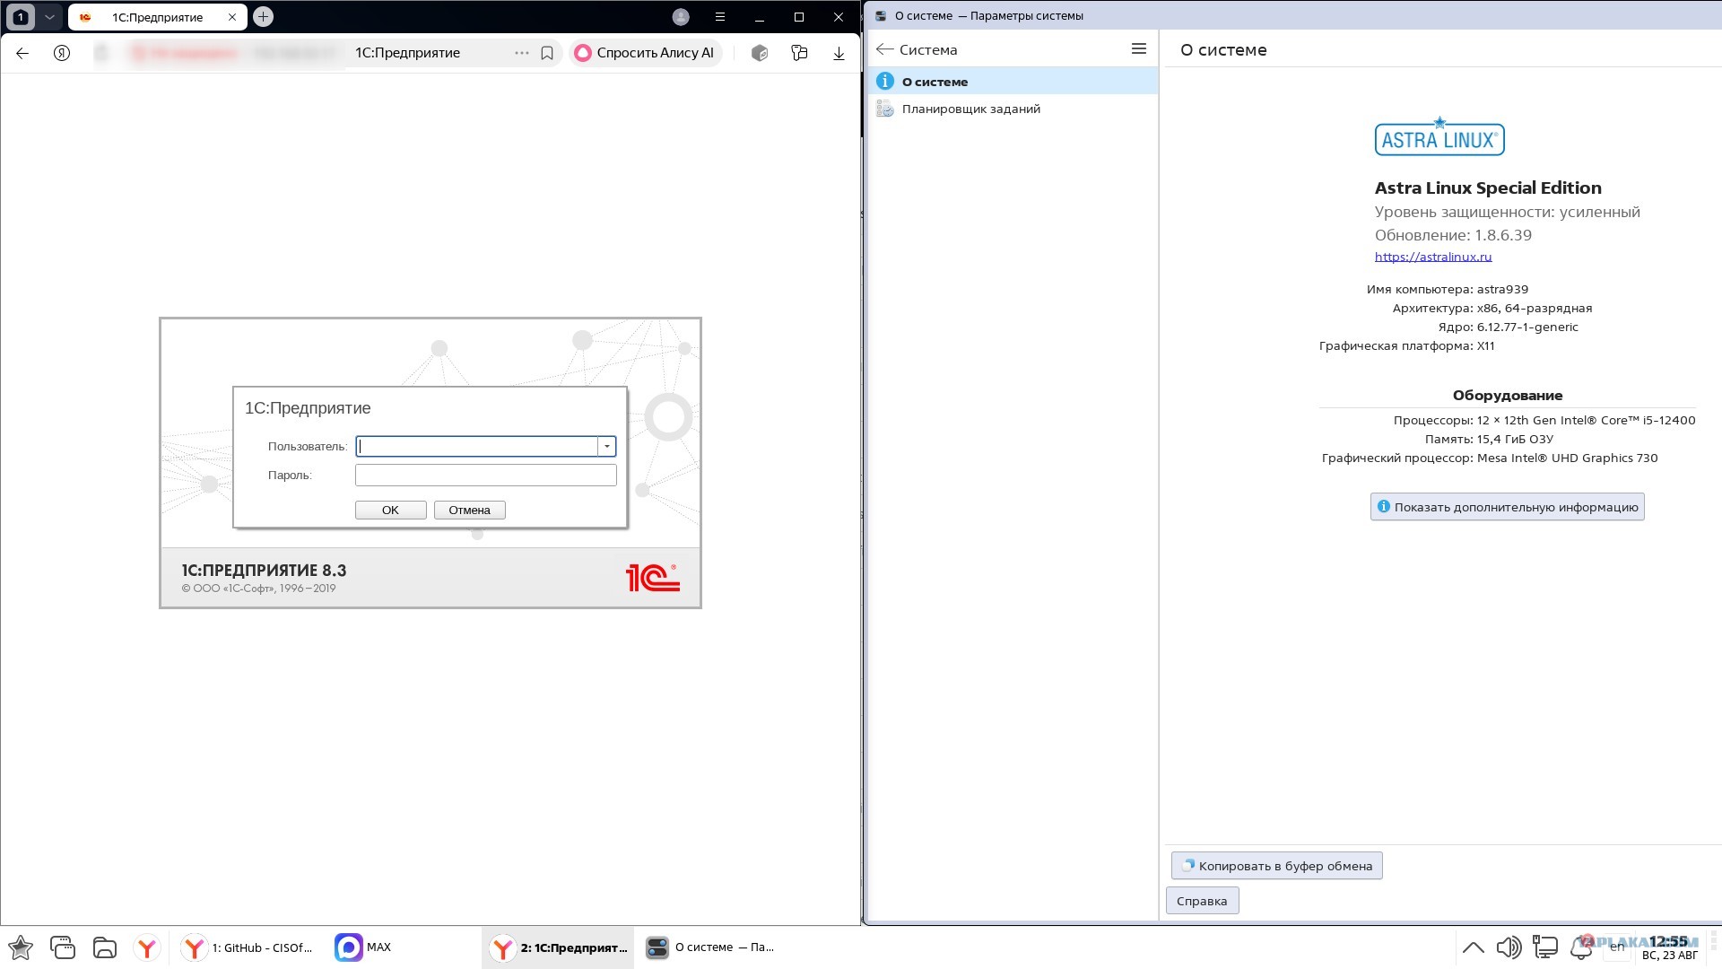Screen dimensions: 1722x969
Task: Open the volume control in the tray
Action: pos(1509,947)
